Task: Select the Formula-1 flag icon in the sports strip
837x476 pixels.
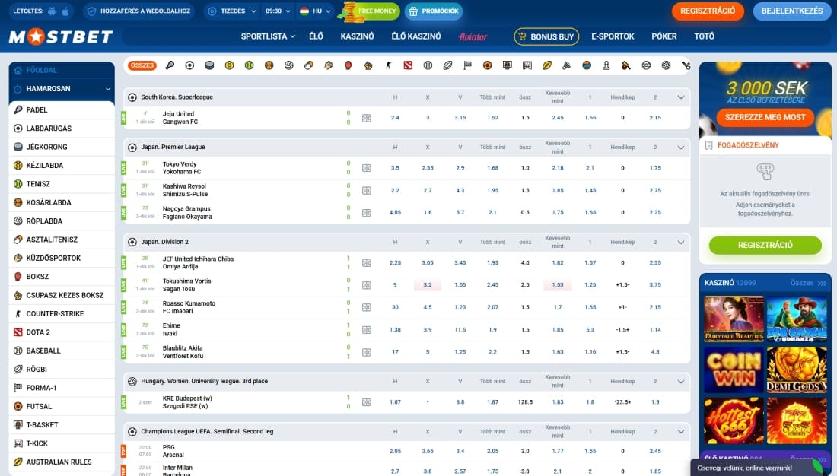Action: (468, 65)
